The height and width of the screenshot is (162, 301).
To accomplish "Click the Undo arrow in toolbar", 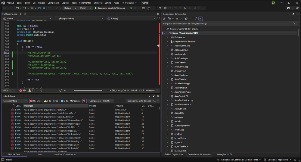I will coord(49,8).
